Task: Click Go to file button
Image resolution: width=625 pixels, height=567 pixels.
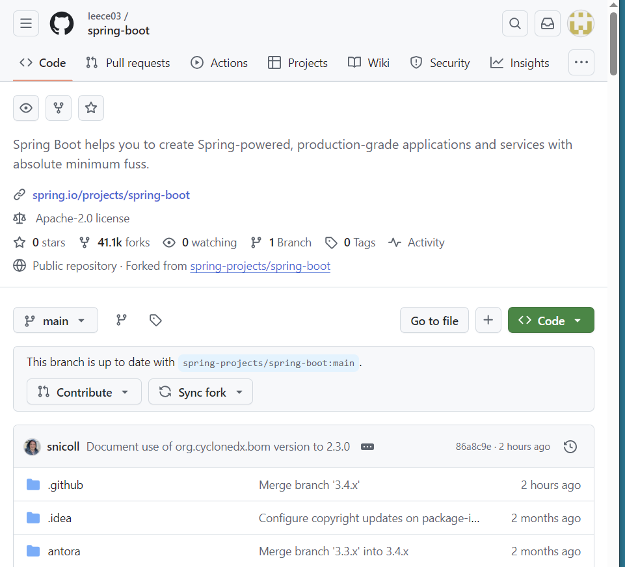Action: [434, 320]
